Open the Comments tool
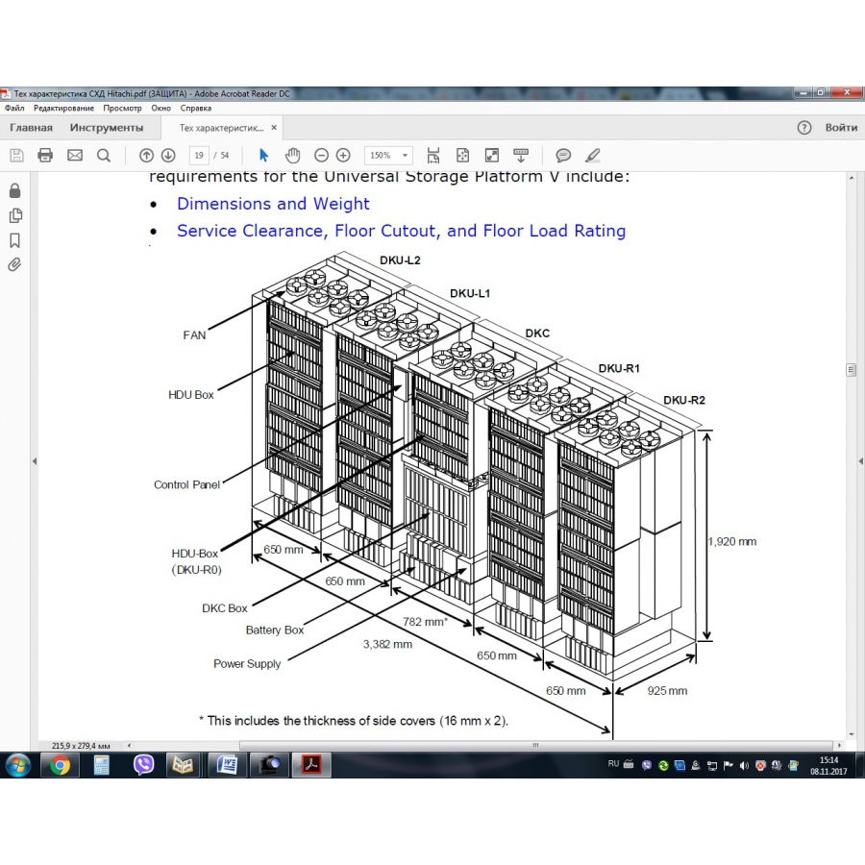 tap(564, 155)
